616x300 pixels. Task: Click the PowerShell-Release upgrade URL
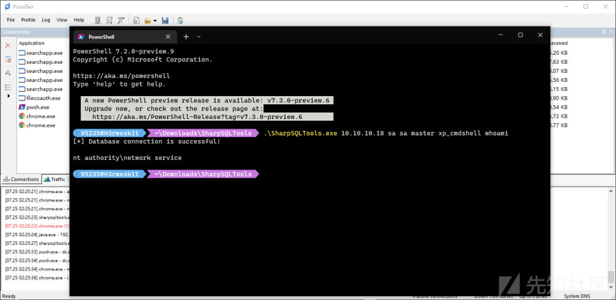(x=197, y=117)
